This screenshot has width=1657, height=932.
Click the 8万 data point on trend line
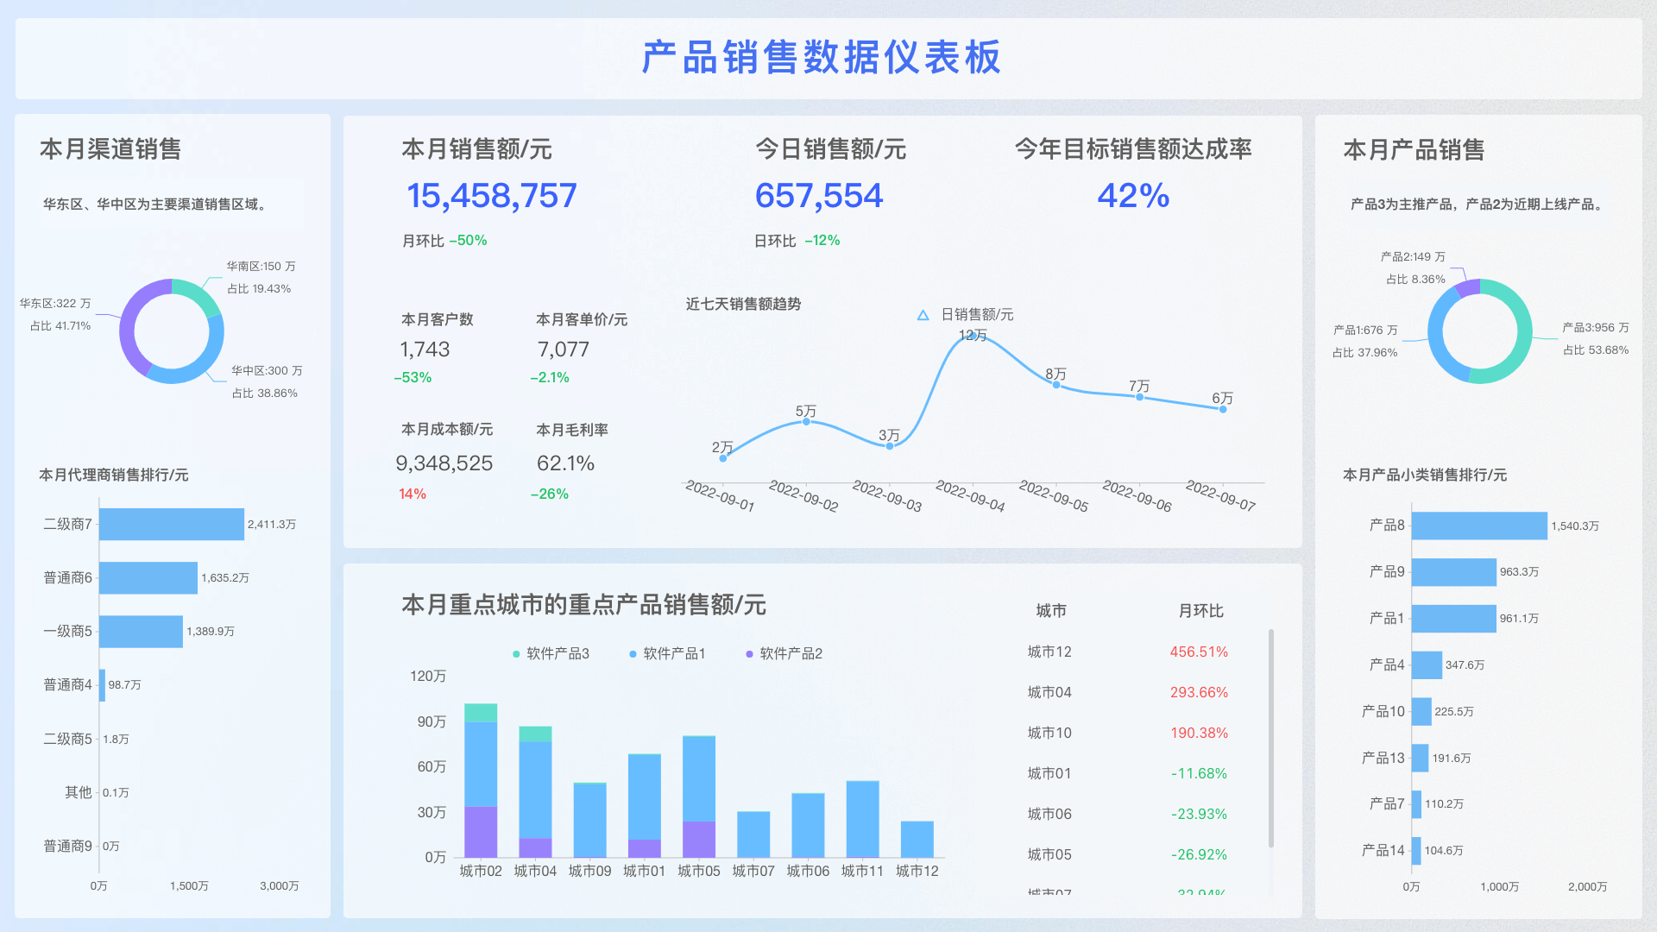pos(1055,385)
